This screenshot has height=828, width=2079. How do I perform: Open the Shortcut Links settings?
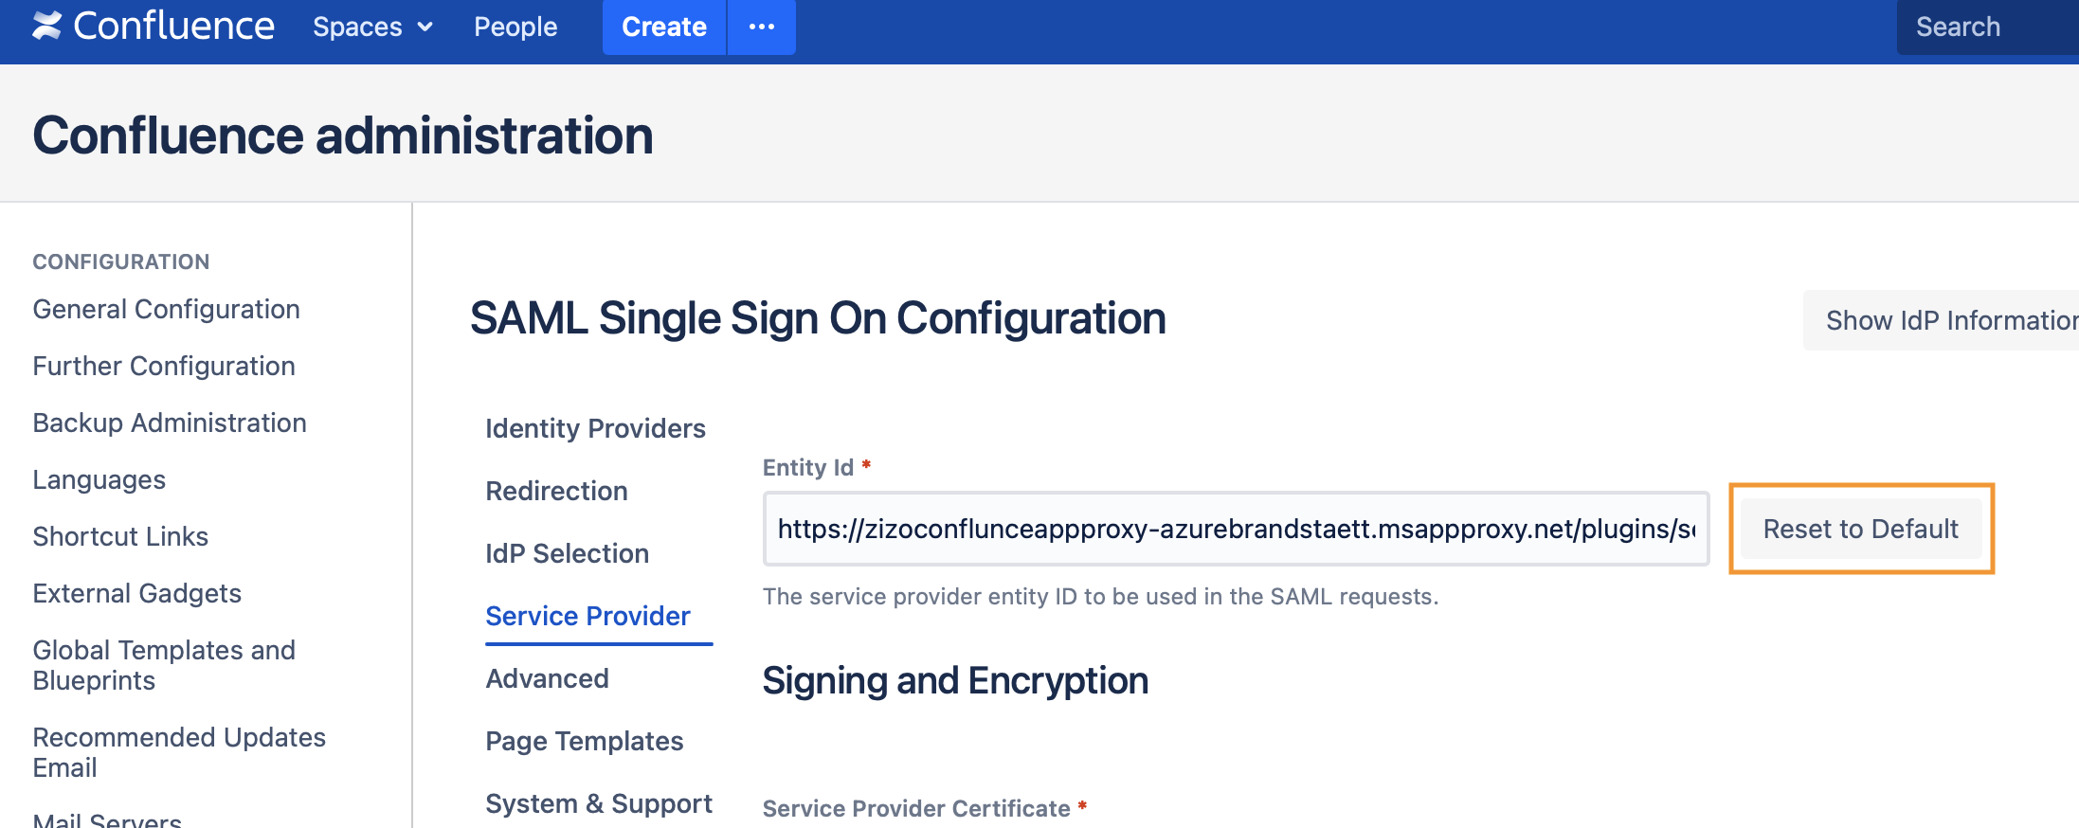coord(120,536)
